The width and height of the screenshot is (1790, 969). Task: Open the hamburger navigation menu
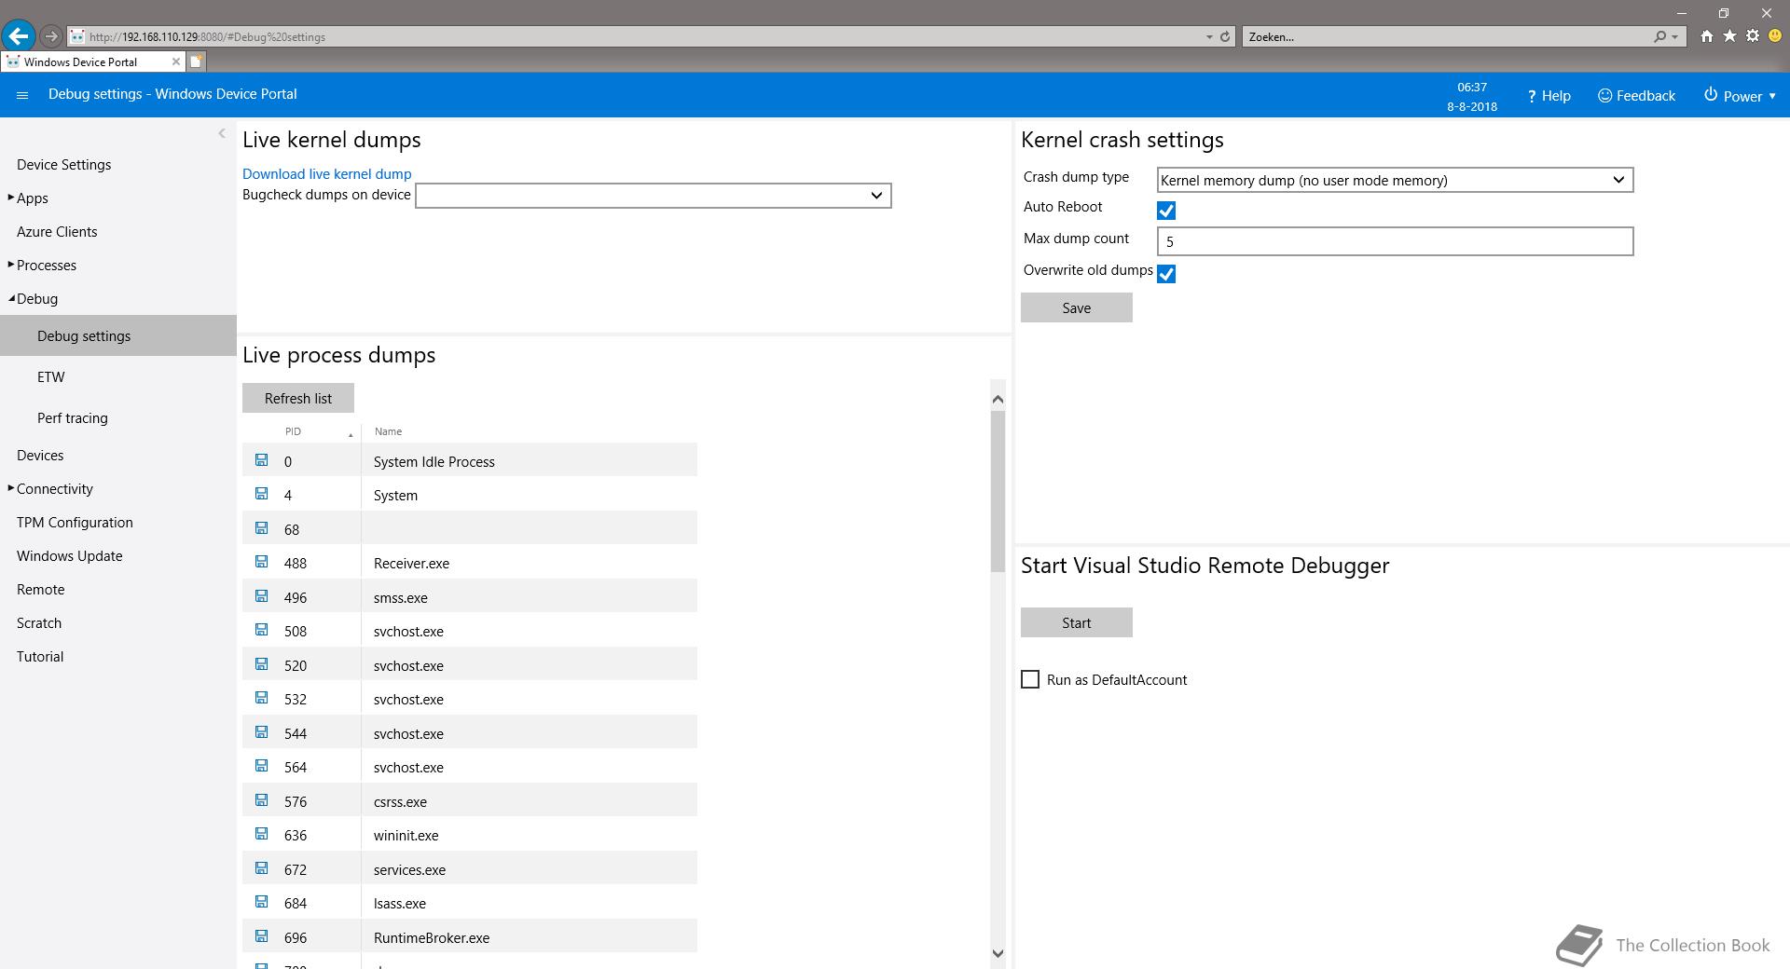coord(22,95)
